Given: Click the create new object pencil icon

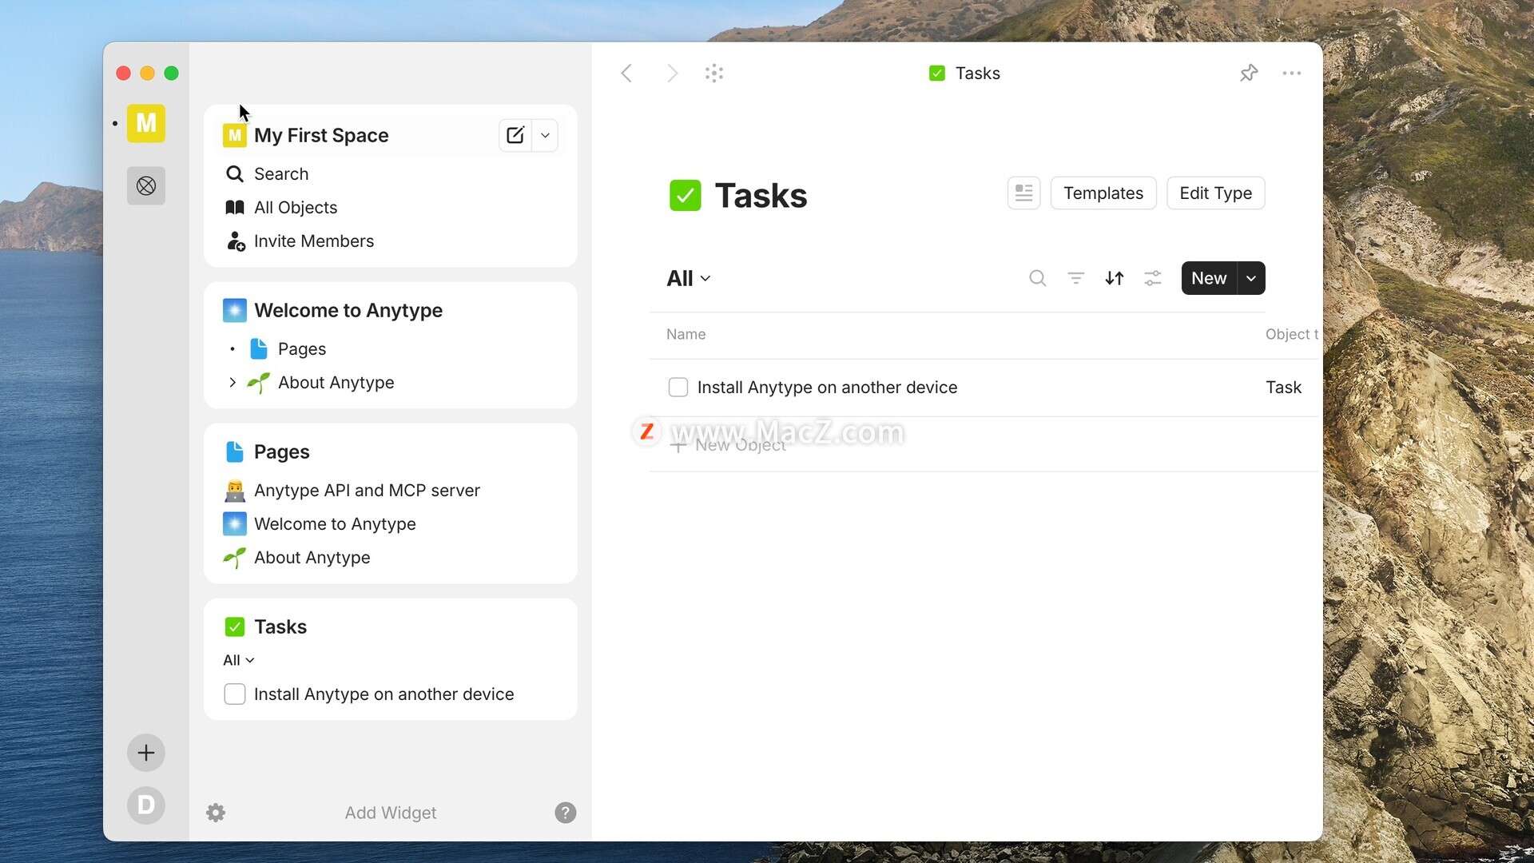Looking at the screenshot, I should 515,135.
